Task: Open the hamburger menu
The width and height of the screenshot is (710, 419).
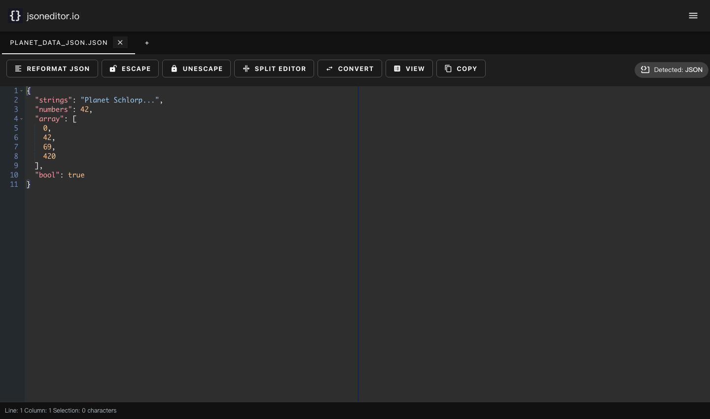Action: point(693,16)
